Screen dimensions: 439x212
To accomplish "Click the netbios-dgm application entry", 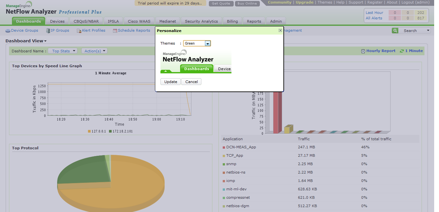I will pyautogui.click(x=238, y=206).
